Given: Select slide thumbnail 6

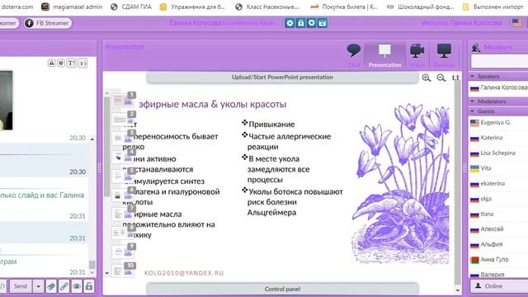Looking at the screenshot, I should 123,195.
